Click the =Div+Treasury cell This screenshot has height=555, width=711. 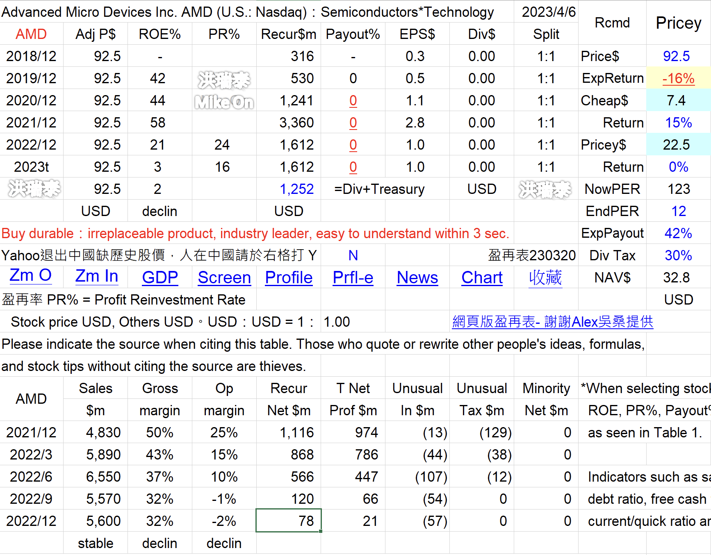coord(379,189)
